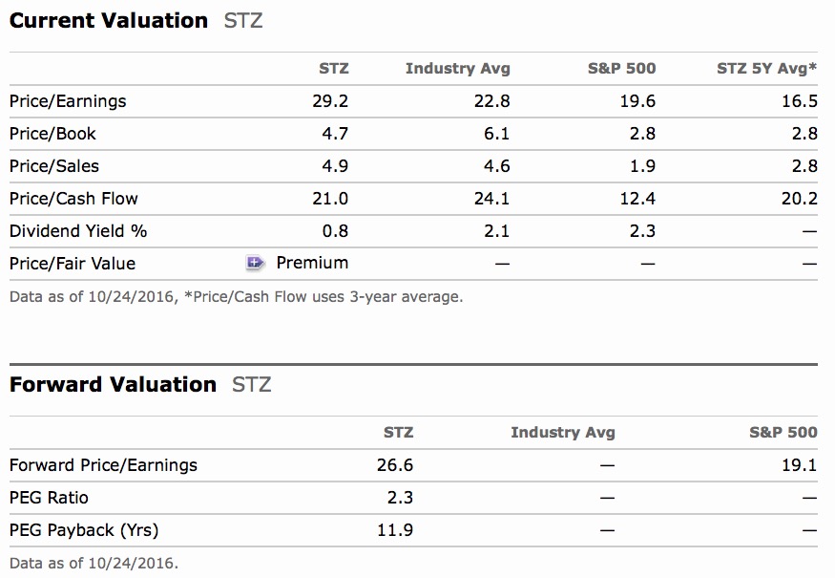The image size is (835, 578).
Task: Click the Premium fair value link
Action: coord(312,263)
